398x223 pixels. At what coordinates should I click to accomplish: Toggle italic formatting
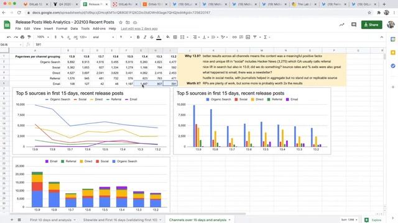click(145, 37)
